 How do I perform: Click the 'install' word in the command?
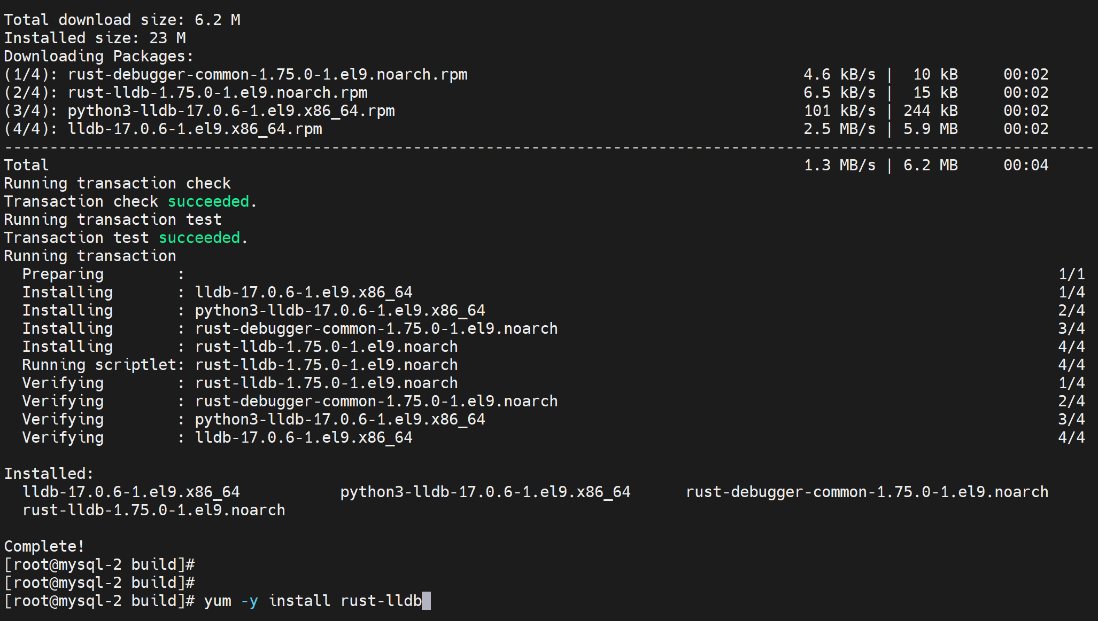(299, 601)
